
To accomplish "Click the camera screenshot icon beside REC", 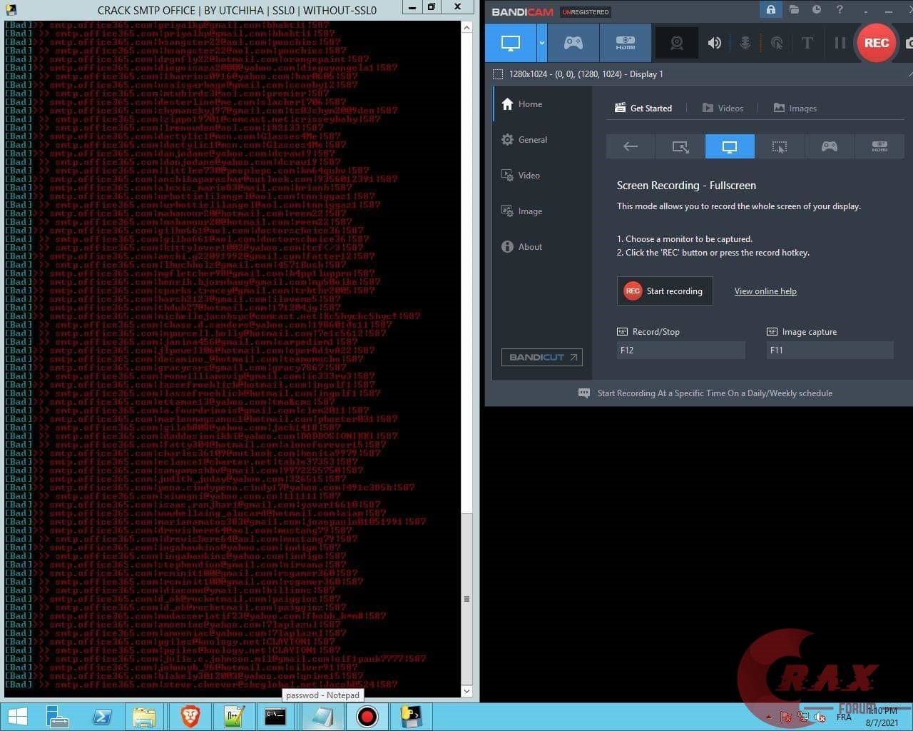I will click(x=908, y=43).
